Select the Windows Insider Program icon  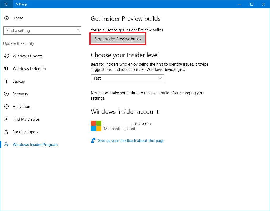(7, 144)
